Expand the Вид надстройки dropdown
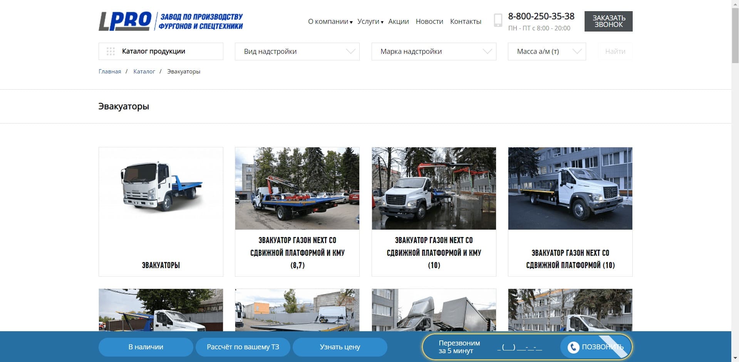 [297, 52]
